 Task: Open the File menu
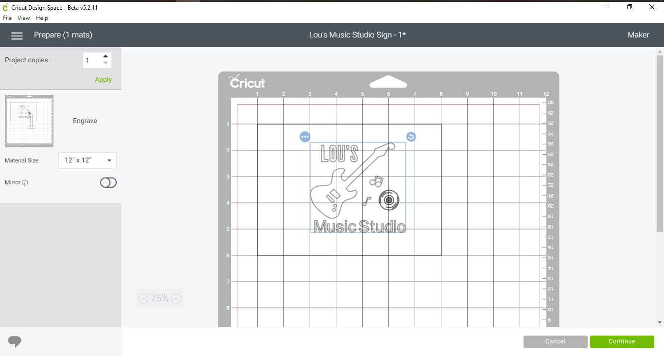7,18
